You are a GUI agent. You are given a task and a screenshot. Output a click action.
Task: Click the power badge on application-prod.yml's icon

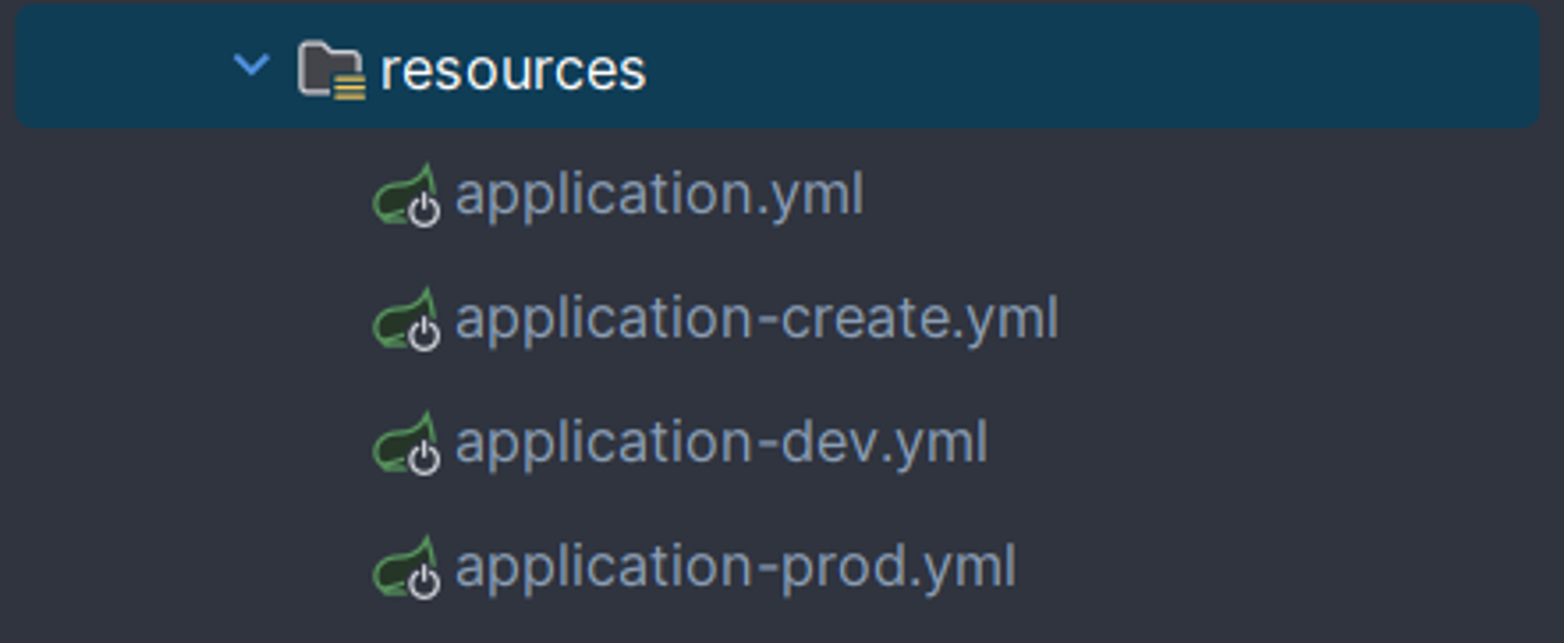424,582
